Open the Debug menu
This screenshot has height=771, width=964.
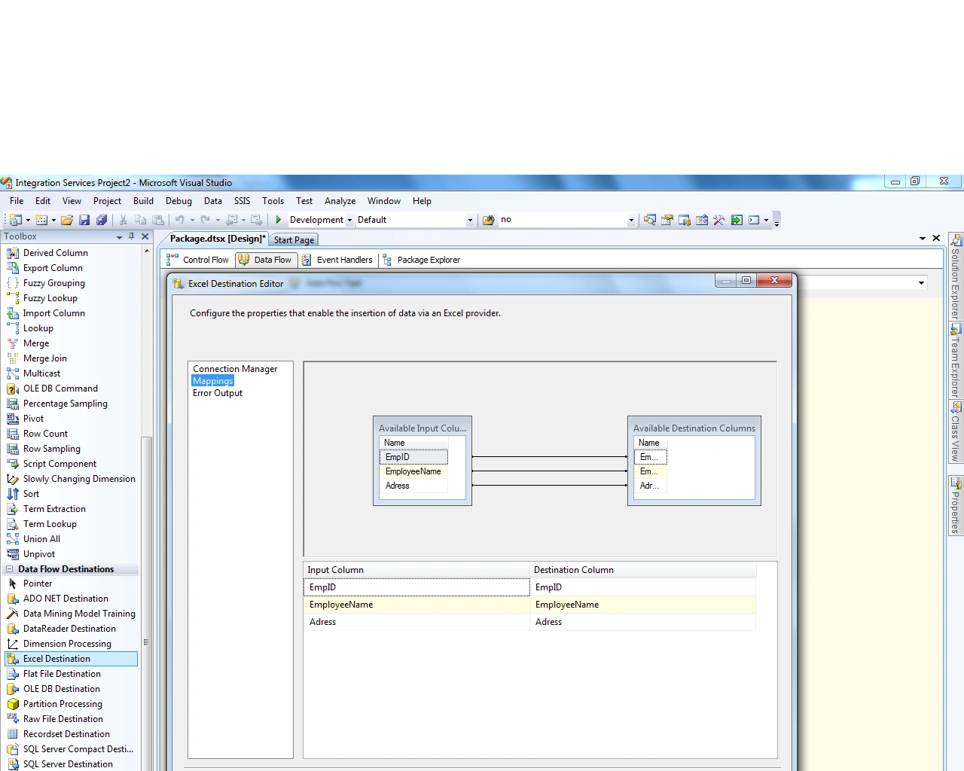tap(178, 201)
